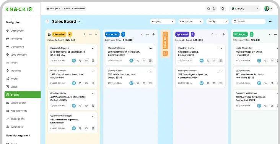Add a card to Interested column
The width and height of the screenshot is (280, 144).
coord(96,34)
